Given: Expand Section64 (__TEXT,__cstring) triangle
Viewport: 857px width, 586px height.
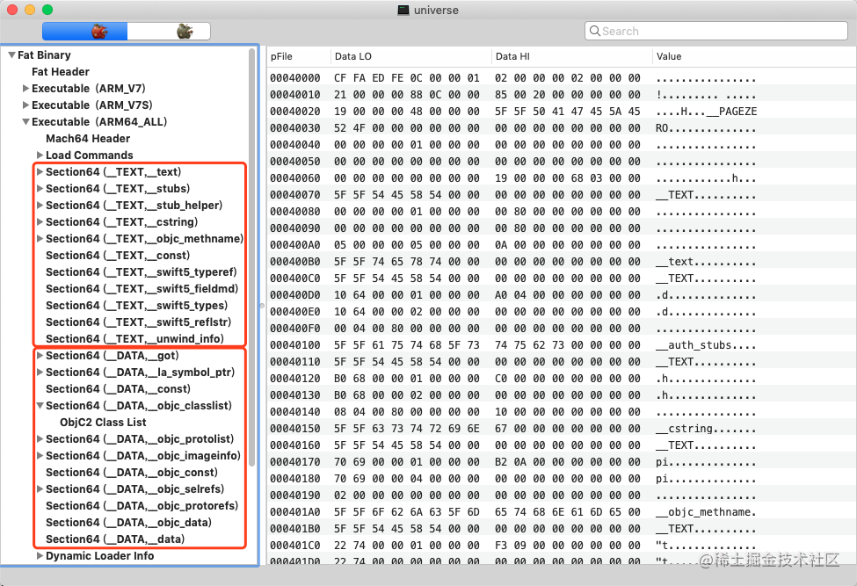Looking at the screenshot, I should (x=40, y=221).
